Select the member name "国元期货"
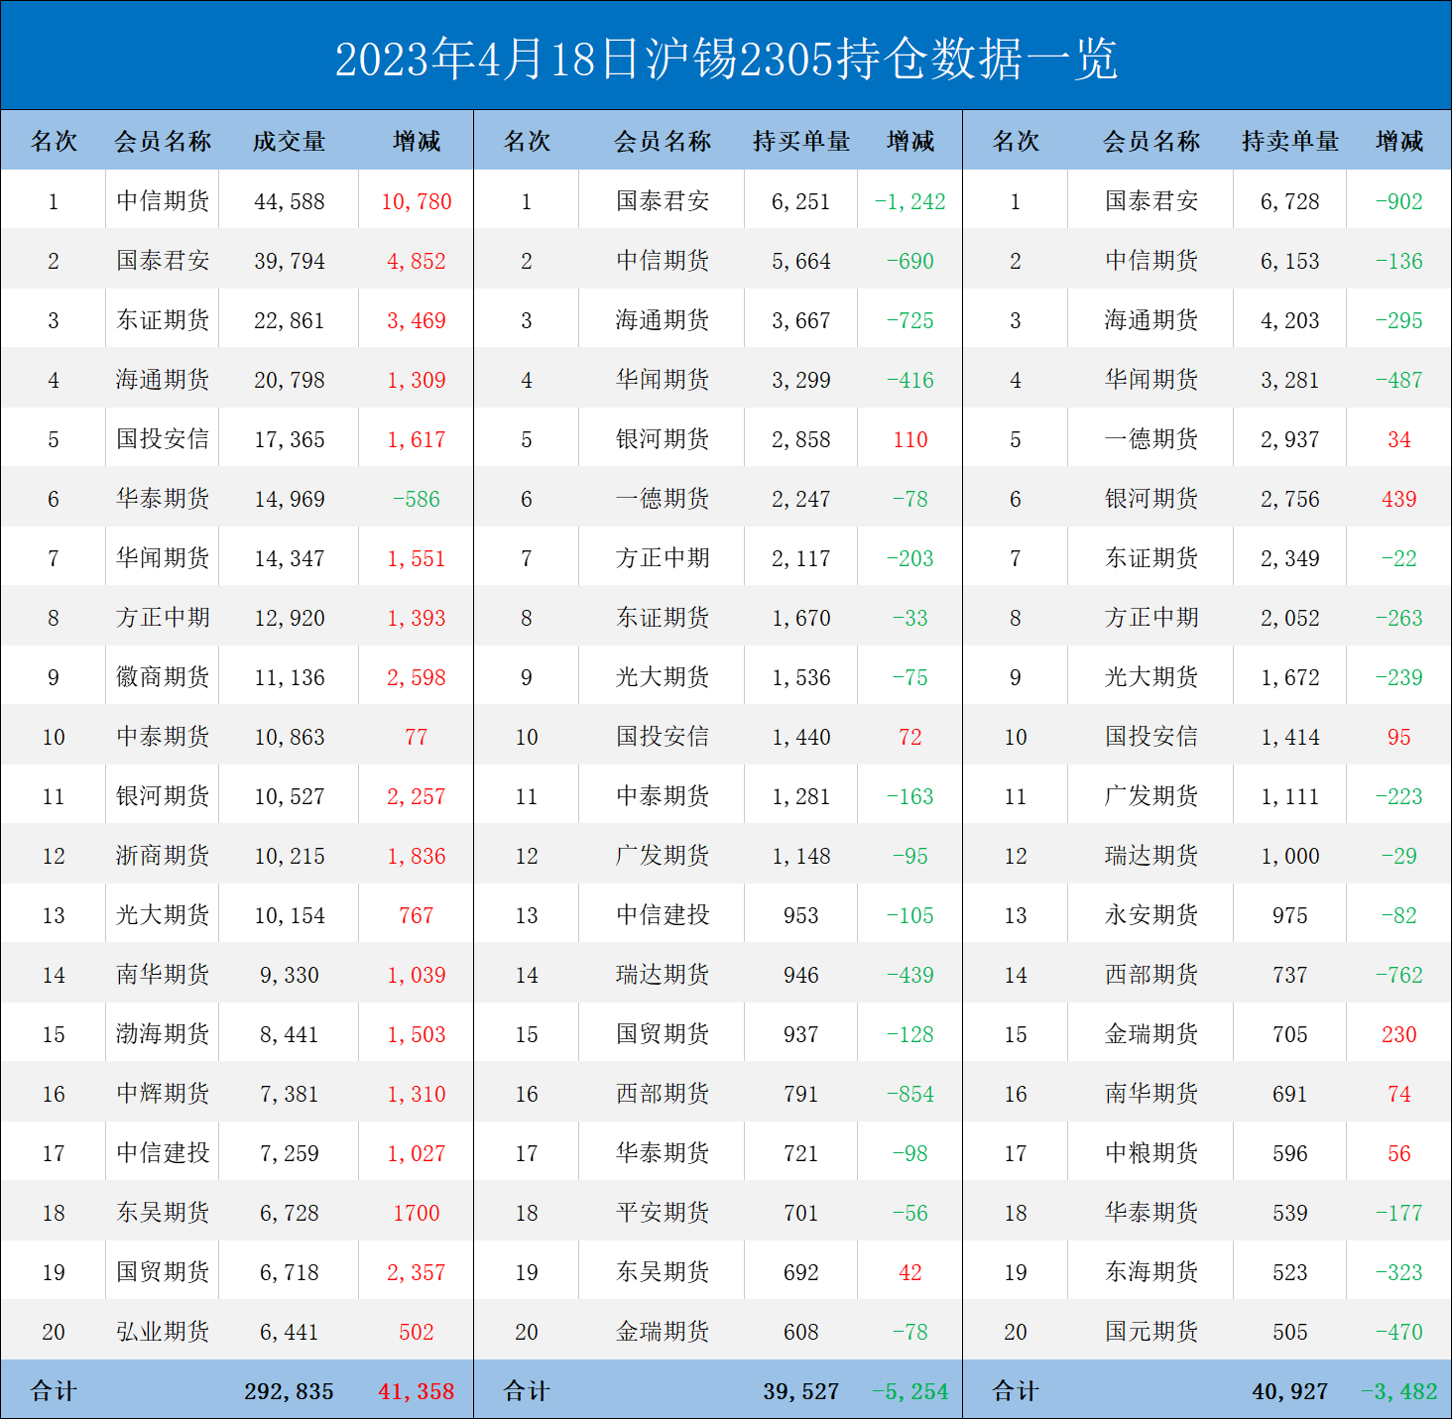 1151,1332
